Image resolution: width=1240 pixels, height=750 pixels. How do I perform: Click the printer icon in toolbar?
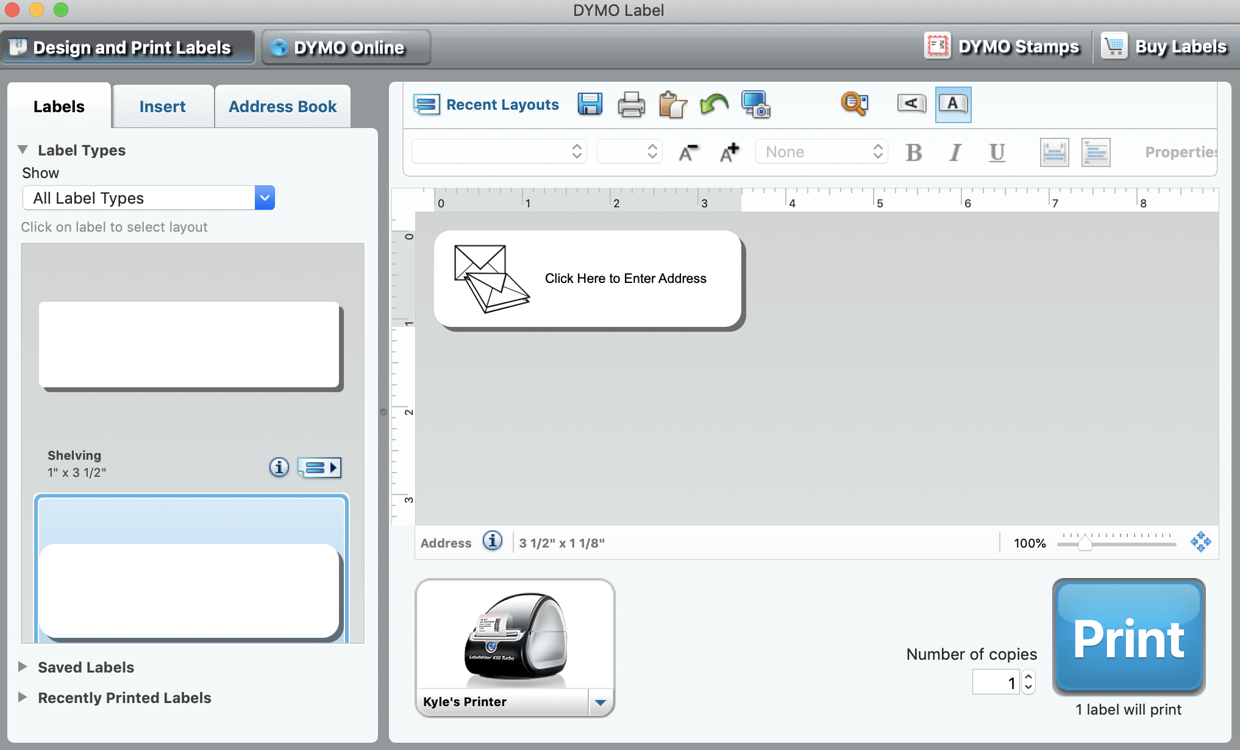[631, 105]
